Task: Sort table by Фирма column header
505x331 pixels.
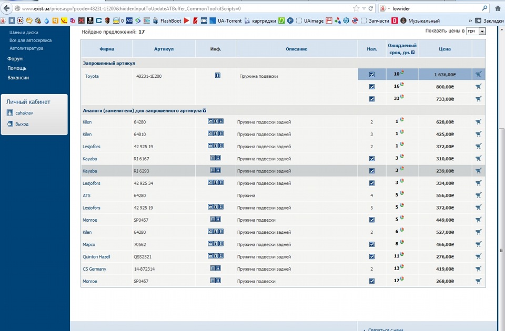Action: coord(107,49)
